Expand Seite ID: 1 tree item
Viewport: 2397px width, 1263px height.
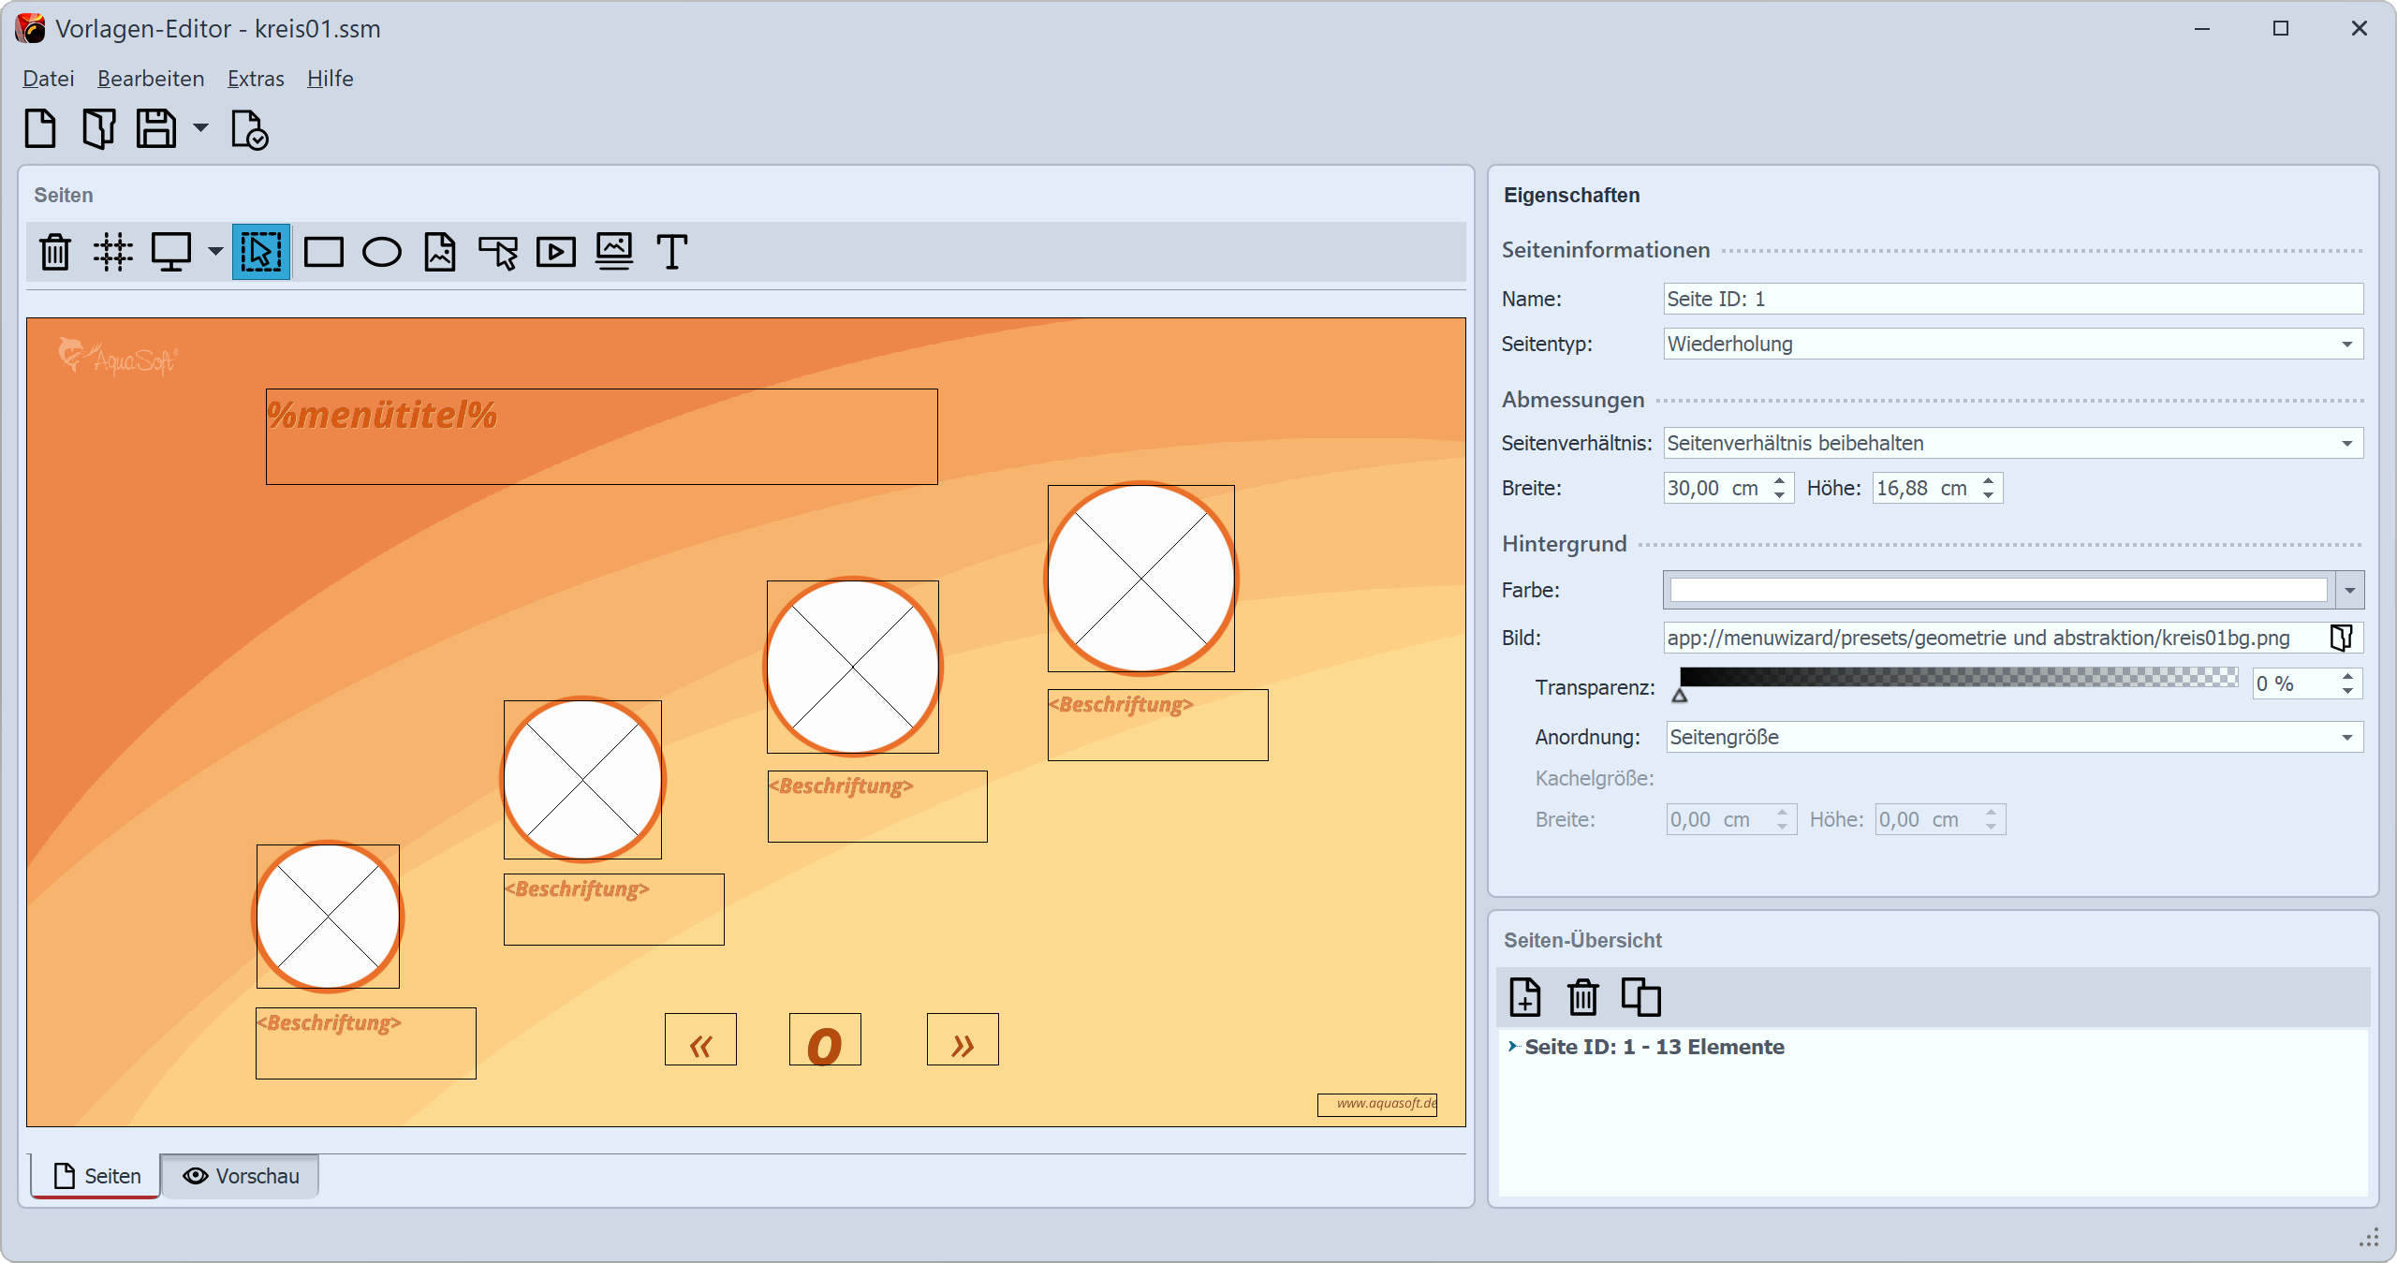pyautogui.click(x=1512, y=1047)
